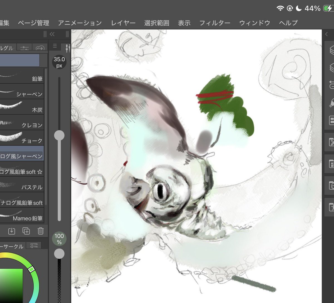
Task: Click the 44% battery percentage text
Action: 312,9
